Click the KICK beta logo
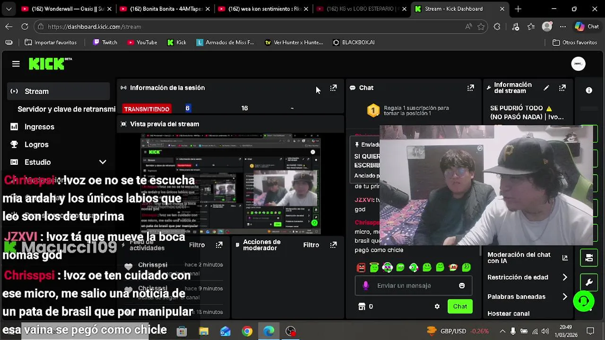605x340 pixels. (x=50, y=63)
